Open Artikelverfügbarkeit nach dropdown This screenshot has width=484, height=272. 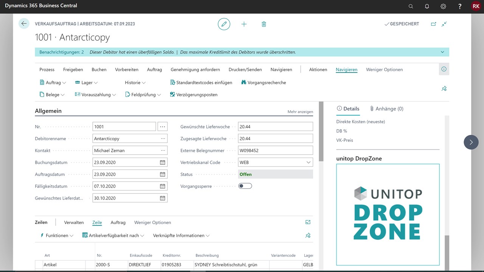[113, 235]
